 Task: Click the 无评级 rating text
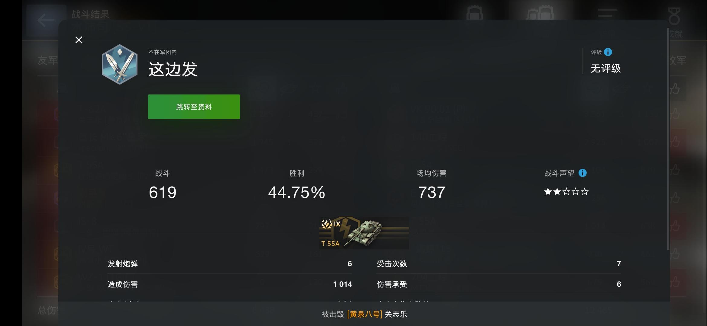(x=606, y=69)
